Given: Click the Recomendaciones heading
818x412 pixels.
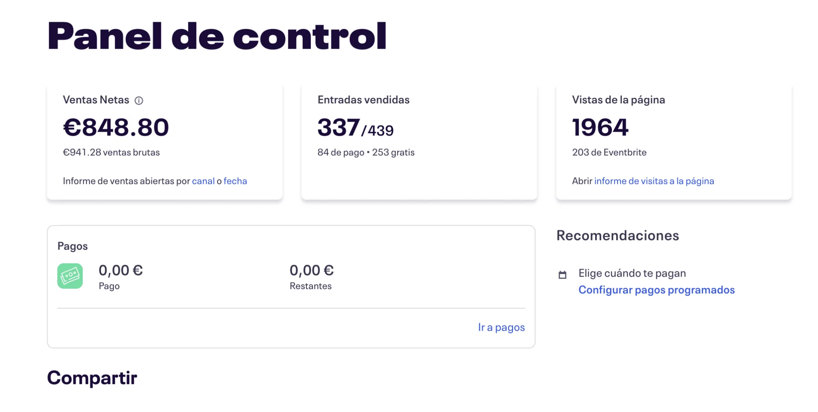Looking at the screenshot, I should (617, 236).
